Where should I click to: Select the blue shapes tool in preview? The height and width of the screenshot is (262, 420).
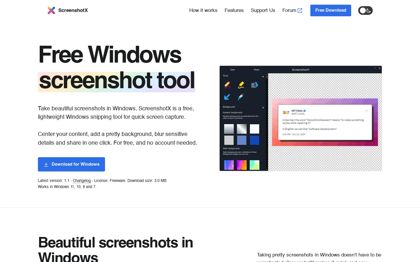coord(254,85)
